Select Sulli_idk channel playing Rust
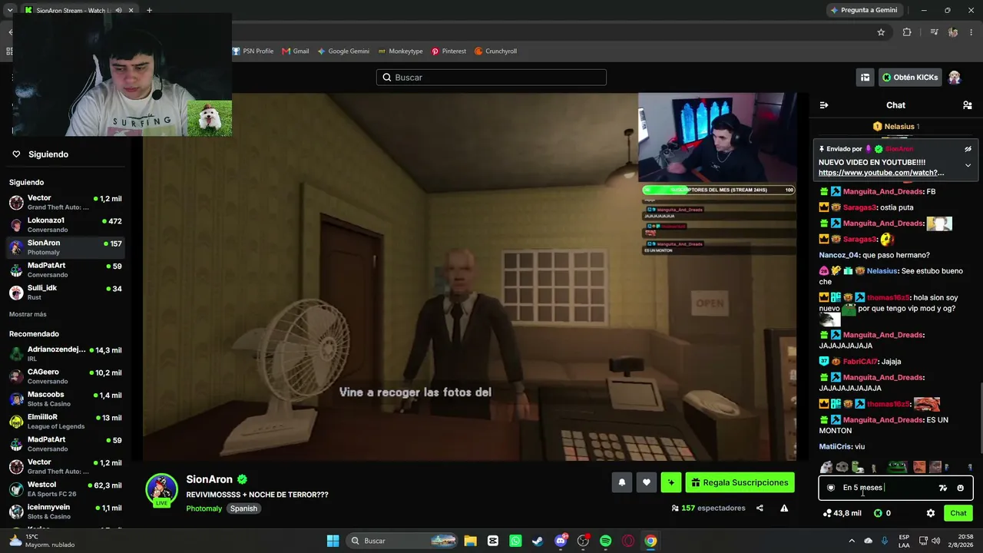The height and width of the screenshot is (553, 983). point(65,293)
